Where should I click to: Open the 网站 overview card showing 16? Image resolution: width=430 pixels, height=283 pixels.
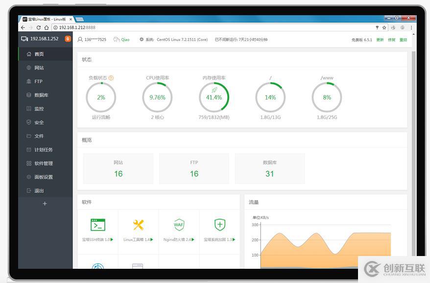click(x=118, y=168)
